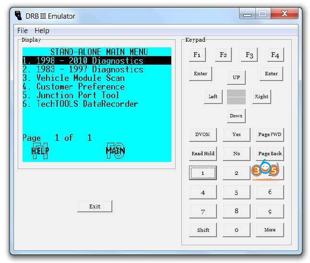Viewport: 310px width, 263px height.
Task: Click the DRB III Emulator title icon
Action: coord(18,16)
